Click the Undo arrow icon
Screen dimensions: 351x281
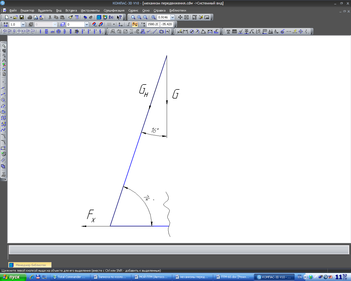coord(85,17)
